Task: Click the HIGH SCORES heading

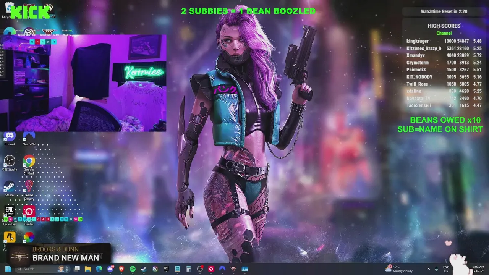Action: pyautogui.click(x=444, y=26)
